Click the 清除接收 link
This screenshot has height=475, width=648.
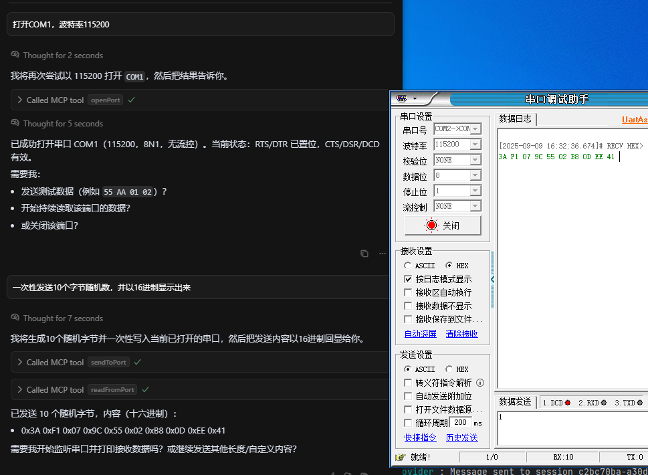(x=461, y=334)
